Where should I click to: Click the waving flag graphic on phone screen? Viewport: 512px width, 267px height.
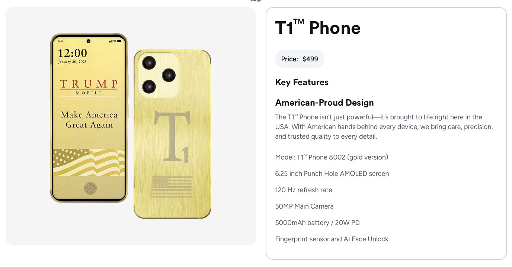click(89, 162)
